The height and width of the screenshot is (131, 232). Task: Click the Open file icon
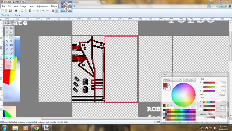pos(6,11)
